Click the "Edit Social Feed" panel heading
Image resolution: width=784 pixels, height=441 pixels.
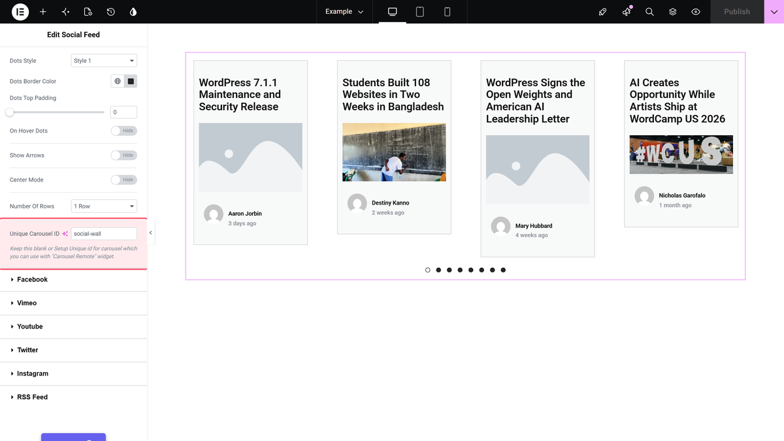[x=73, y=35]
